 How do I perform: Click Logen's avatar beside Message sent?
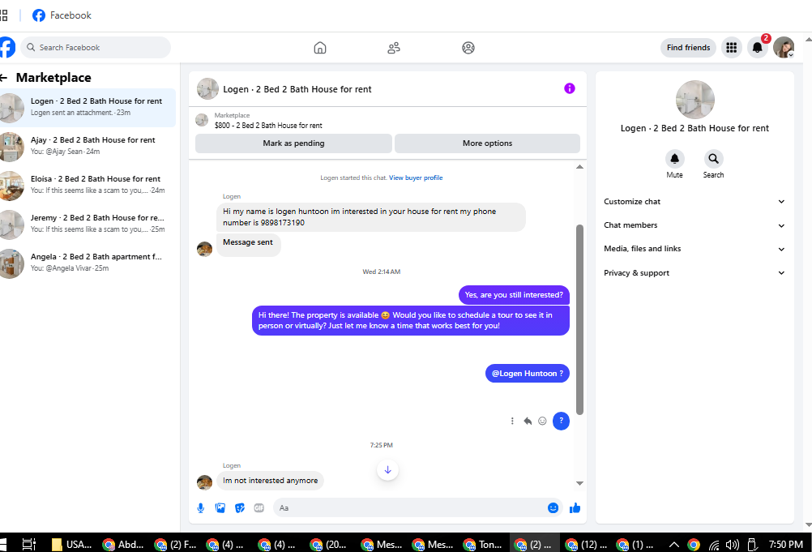(204, 249)
